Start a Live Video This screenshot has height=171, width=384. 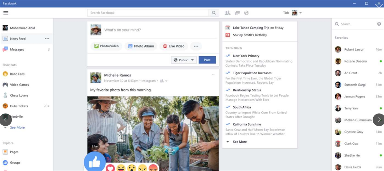174,46
